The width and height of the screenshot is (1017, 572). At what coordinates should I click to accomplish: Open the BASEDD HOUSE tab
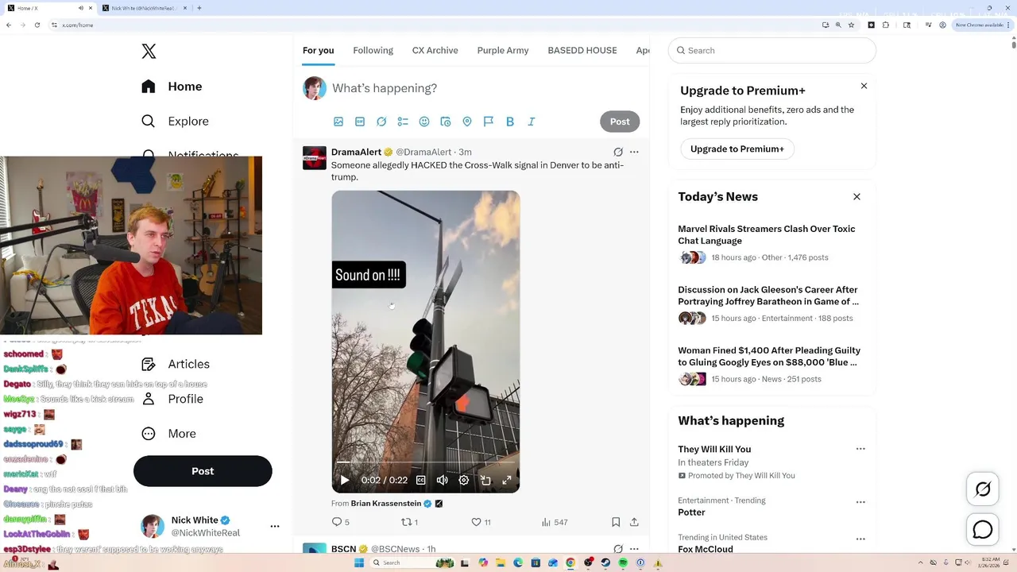tap(582, 50)
